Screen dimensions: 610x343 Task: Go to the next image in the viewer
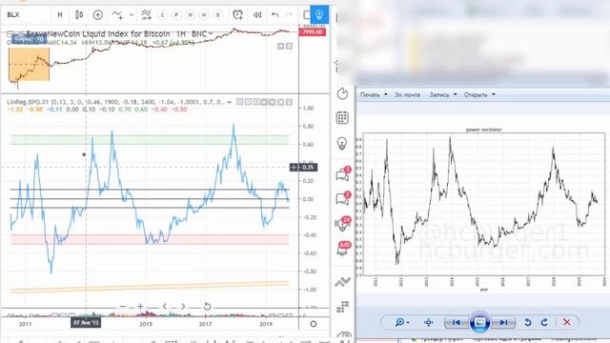pos(503,322)
